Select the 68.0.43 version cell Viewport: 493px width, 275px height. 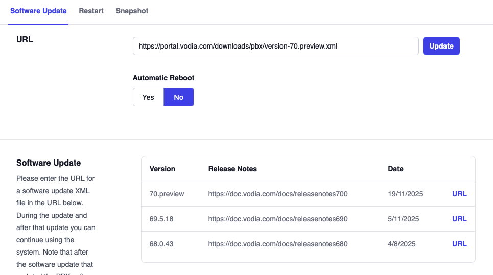161,244
